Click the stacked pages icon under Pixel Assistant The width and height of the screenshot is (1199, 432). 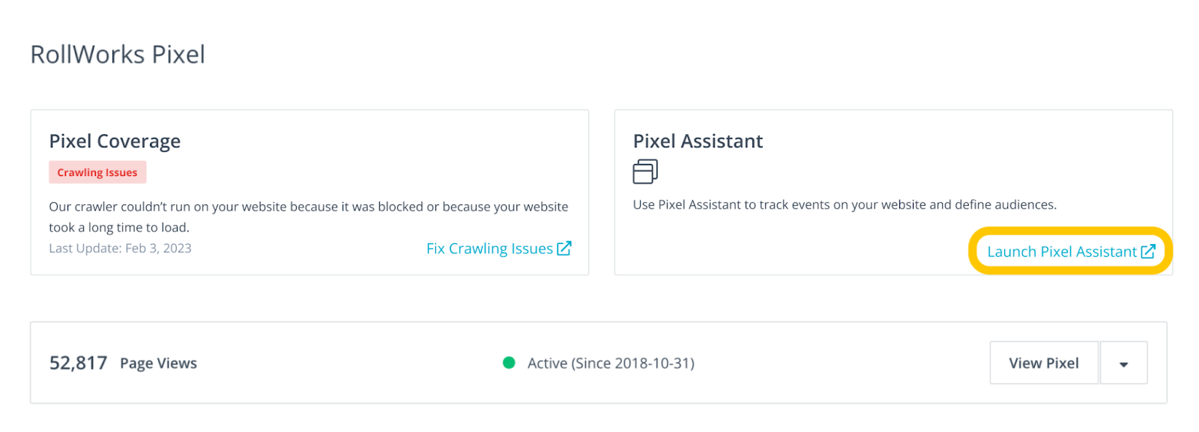click(646, 171)
